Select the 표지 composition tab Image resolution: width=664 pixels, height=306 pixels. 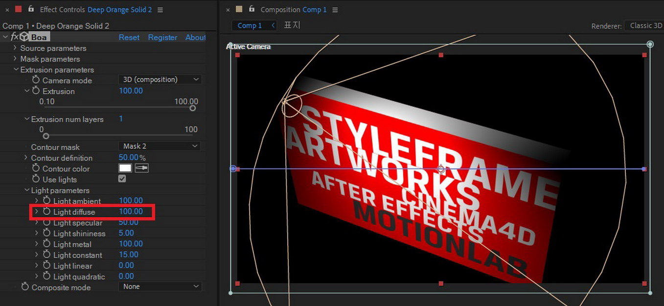pyautogui.click(x=292, y=25)
